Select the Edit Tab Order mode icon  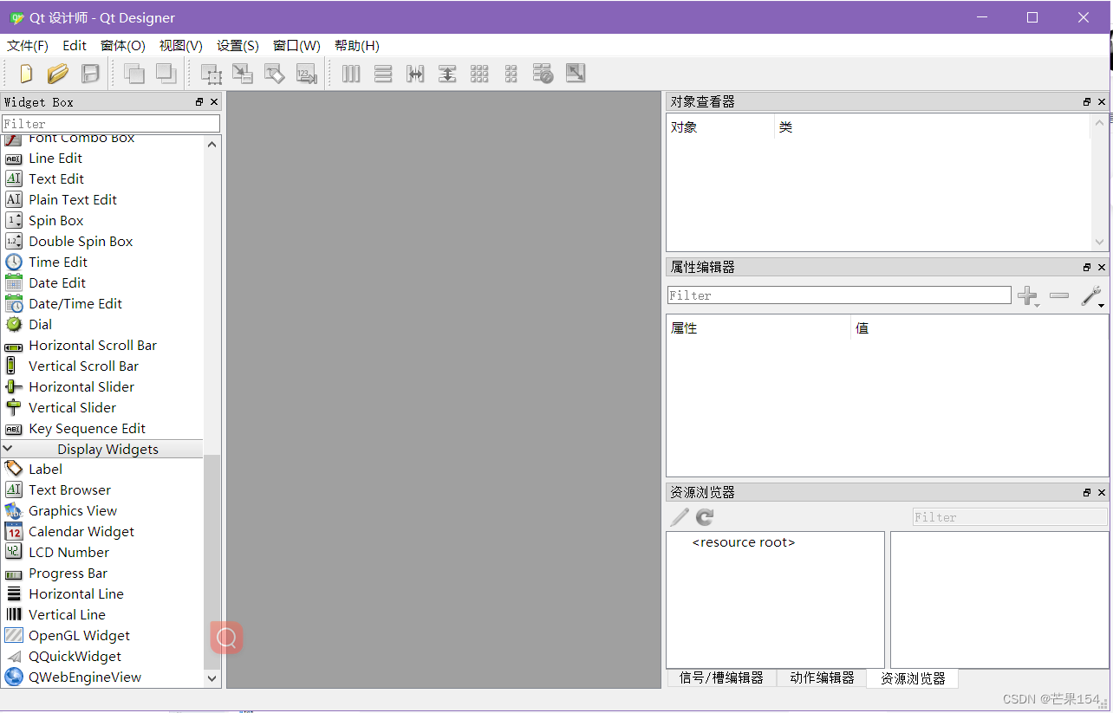coord(306,74)
